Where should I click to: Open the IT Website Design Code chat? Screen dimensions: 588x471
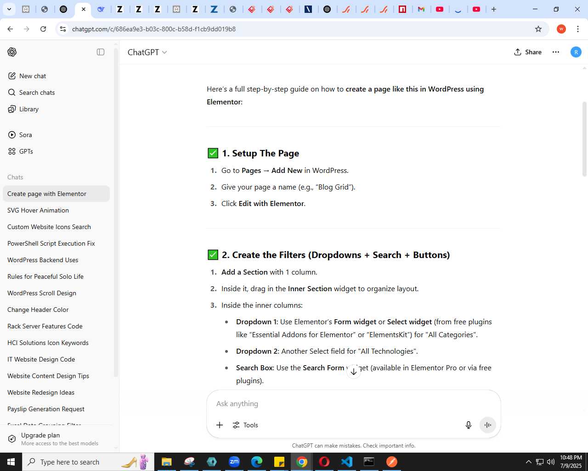[56, 359]
